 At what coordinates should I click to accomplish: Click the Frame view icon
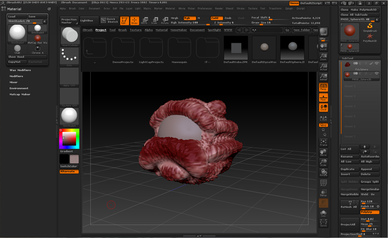click(x=323, y=142)
